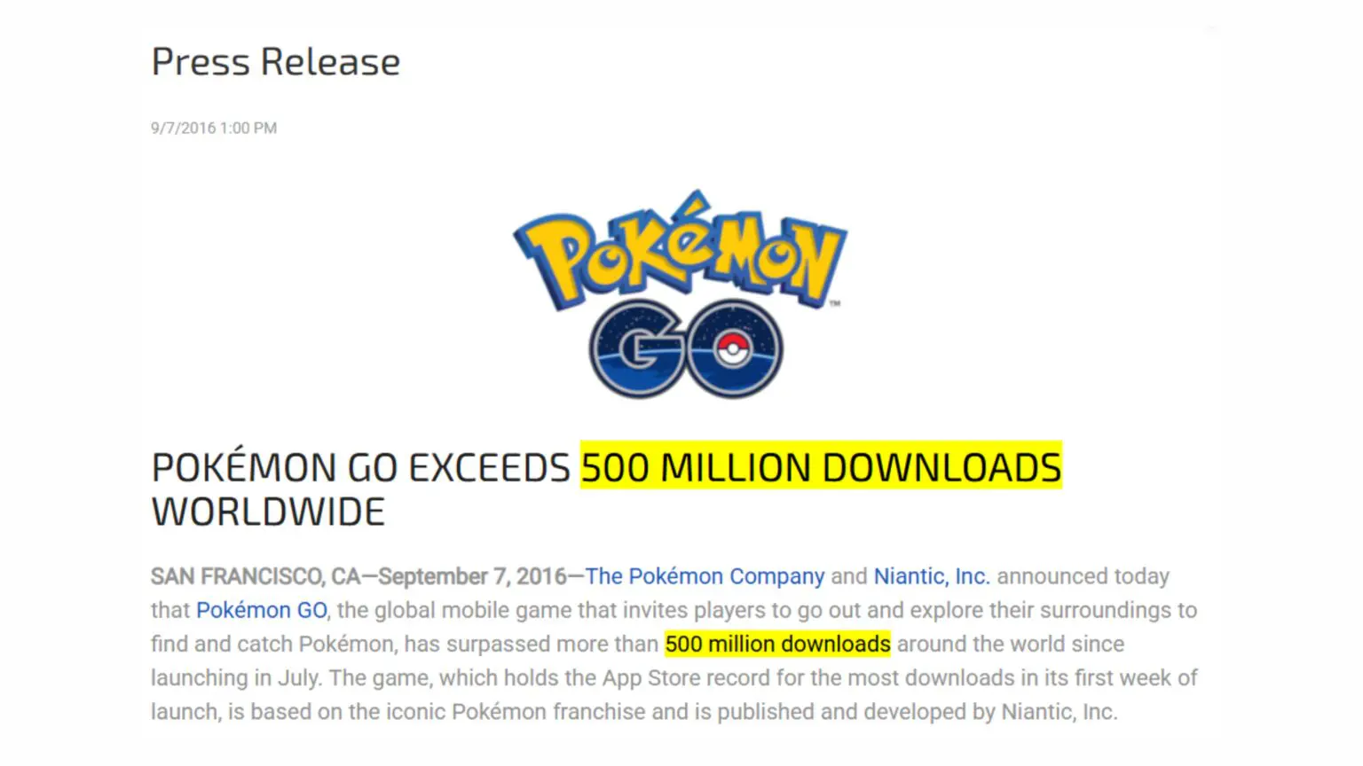Screen dimensions: 1363x766
Task: Follow the blue Niantic, Inc. hyperlink
Action: pos(931,576)
